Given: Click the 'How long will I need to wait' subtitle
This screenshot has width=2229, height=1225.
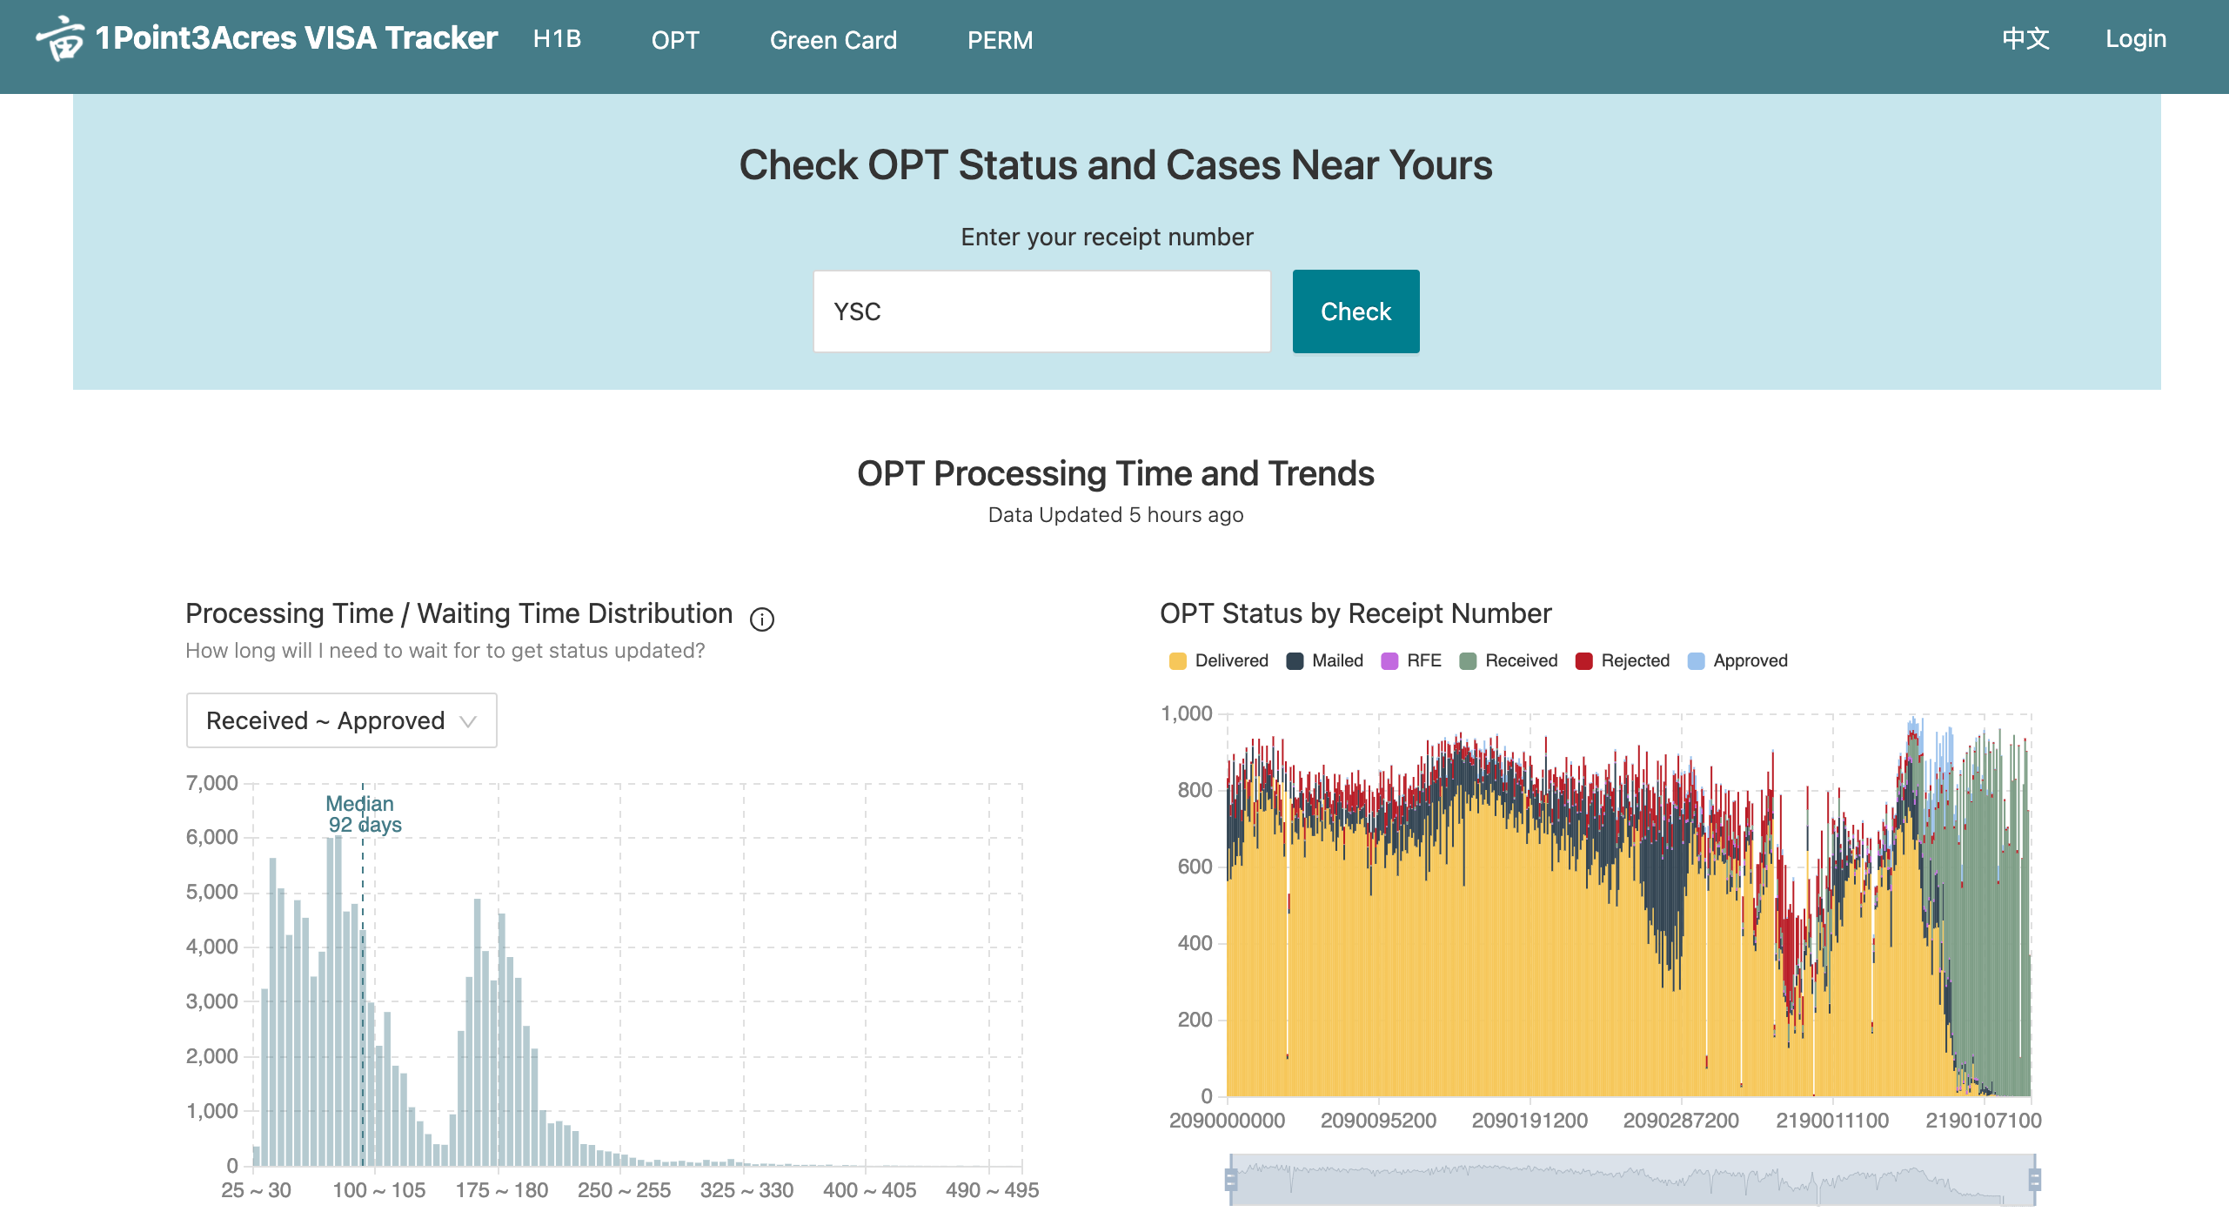Looking at the screenshot, I should pyautogui.click(x=445, y=651).
